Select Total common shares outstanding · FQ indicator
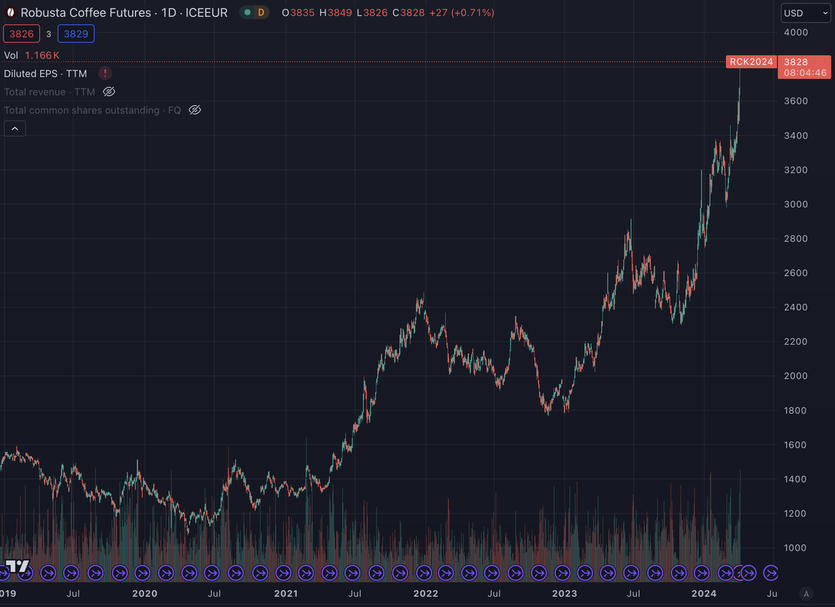 [x=93, y=110]
